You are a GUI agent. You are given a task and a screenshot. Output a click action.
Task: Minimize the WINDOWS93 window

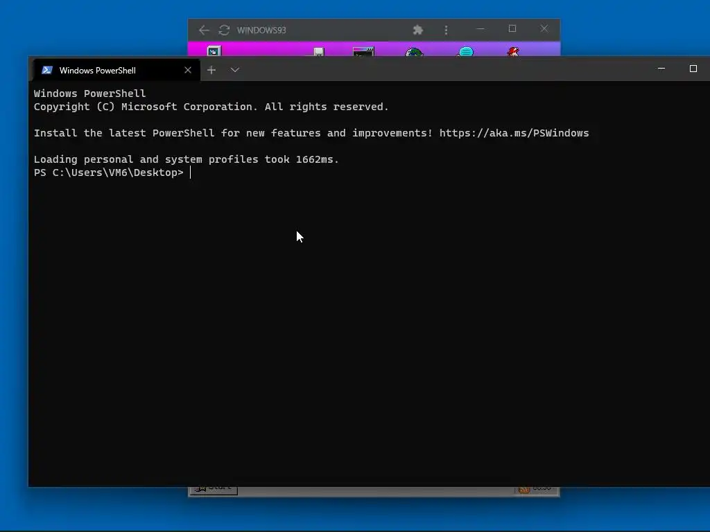click(480, 29)
